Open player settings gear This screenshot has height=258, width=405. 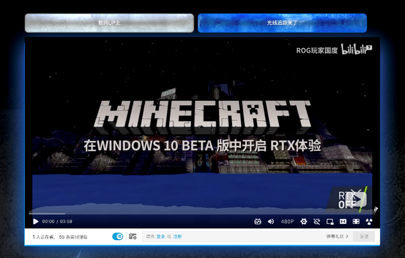[x=304, y=221]
